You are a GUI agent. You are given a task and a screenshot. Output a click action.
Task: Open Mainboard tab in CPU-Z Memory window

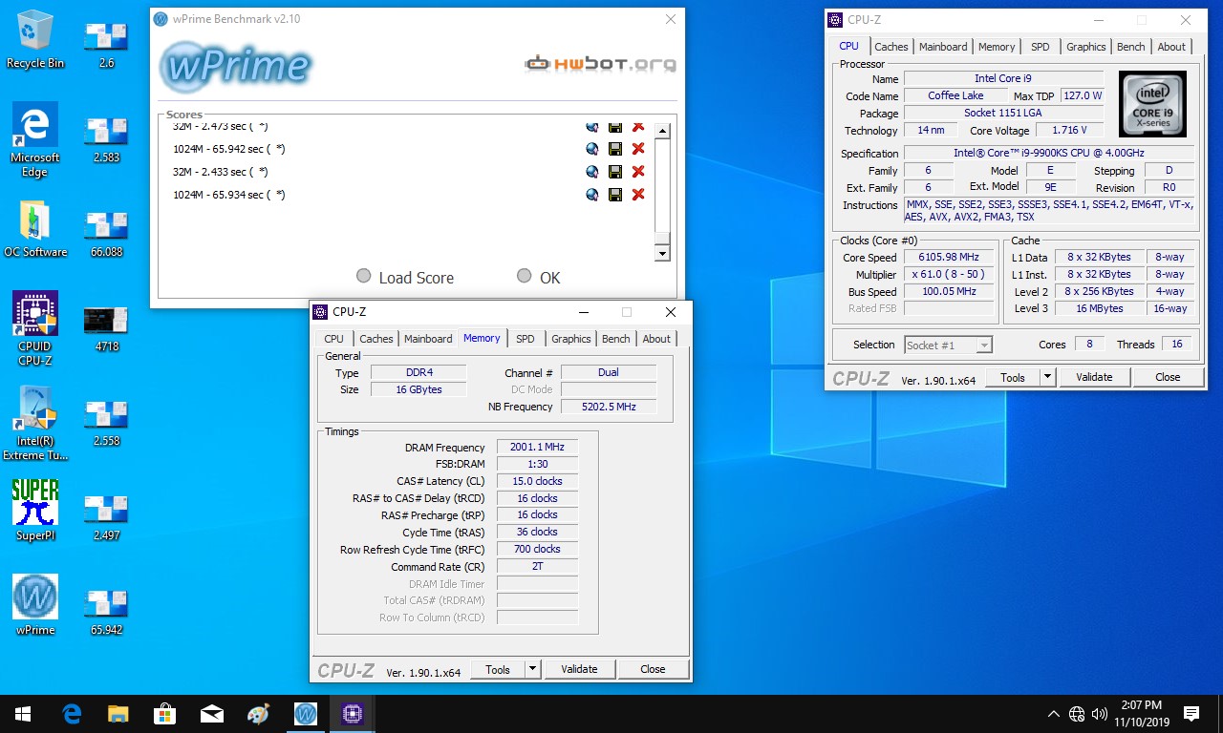coord(428,339)
